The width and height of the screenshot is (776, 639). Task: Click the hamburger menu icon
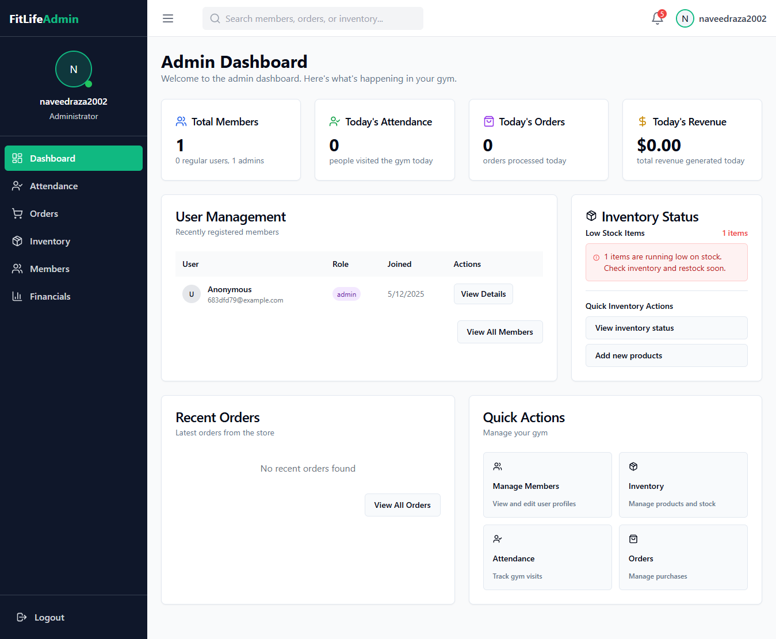168,18
